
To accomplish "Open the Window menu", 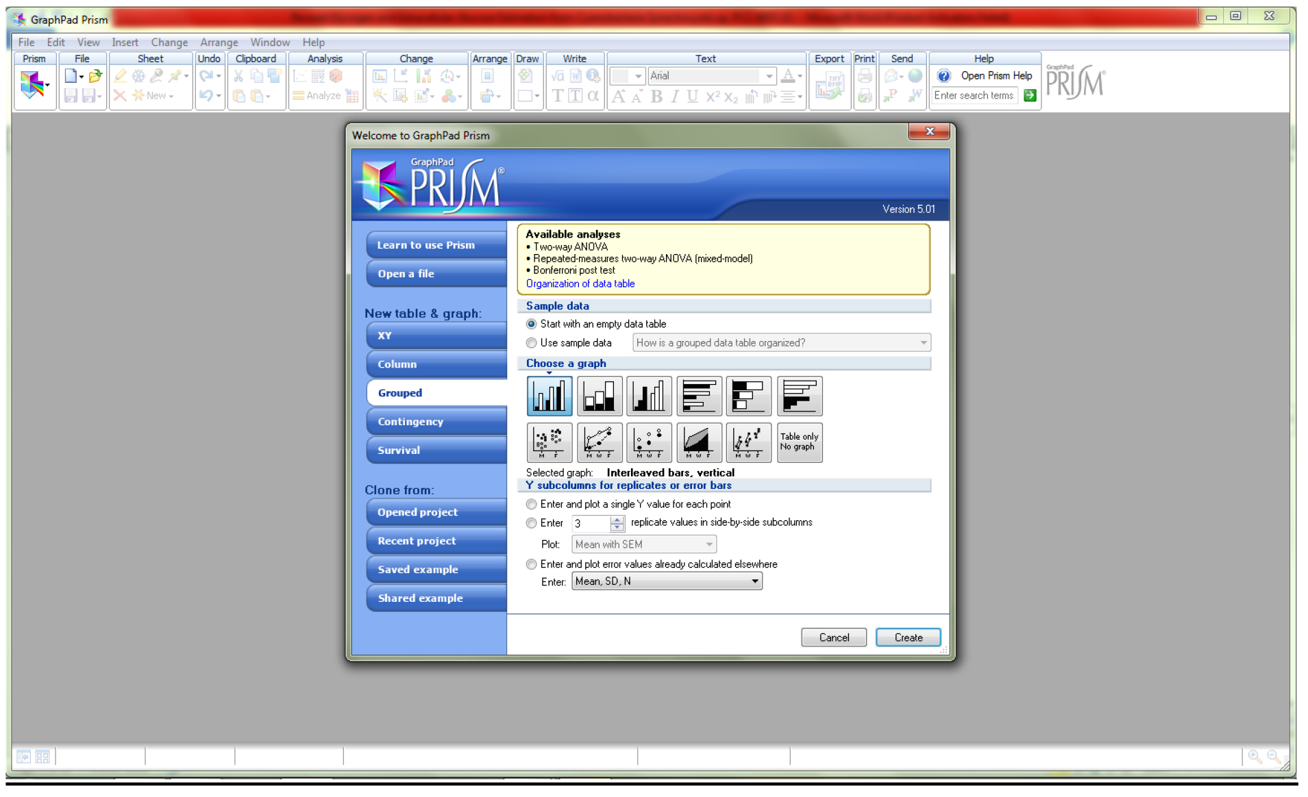I will 270,42.
